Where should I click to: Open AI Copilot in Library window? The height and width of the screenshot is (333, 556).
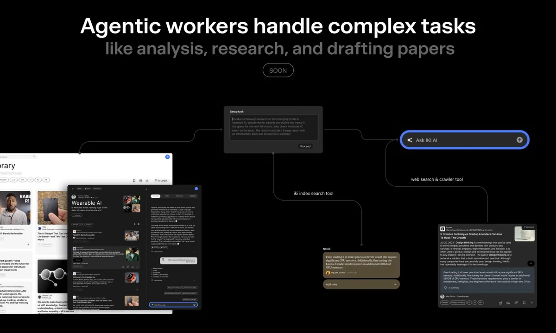(x=161, y=181)
